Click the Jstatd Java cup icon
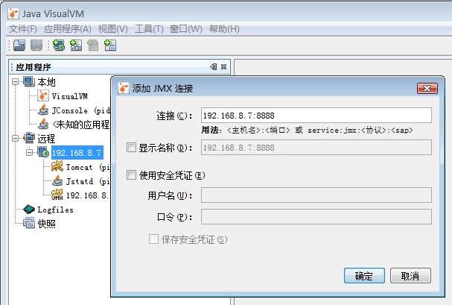Viewport: 452px width, 305px height. point(57,180)
